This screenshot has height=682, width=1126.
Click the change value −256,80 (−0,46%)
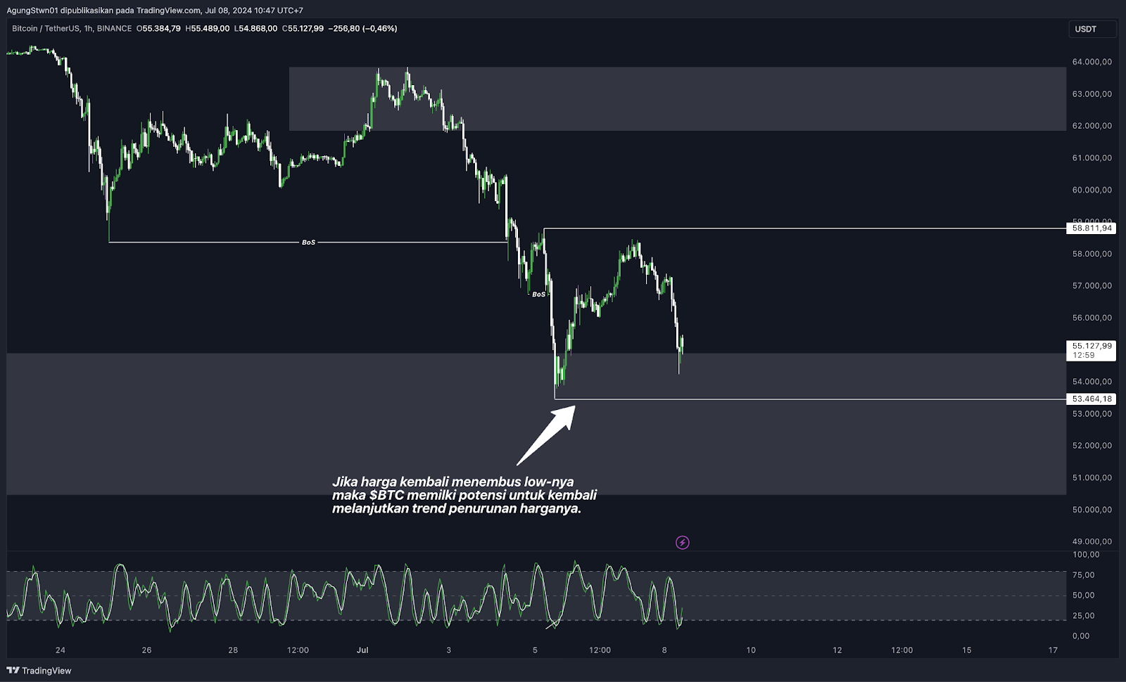362,29
